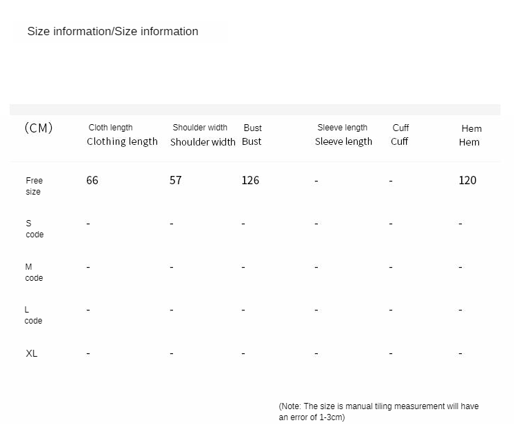Click the (CM) unit label

click(x=39, y=128)
